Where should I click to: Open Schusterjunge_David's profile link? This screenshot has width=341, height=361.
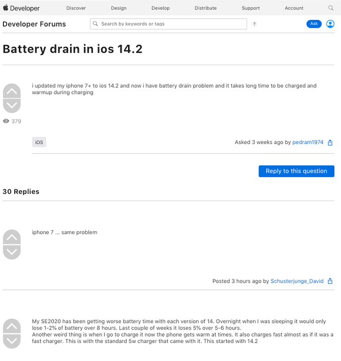[x=297, y=281]
